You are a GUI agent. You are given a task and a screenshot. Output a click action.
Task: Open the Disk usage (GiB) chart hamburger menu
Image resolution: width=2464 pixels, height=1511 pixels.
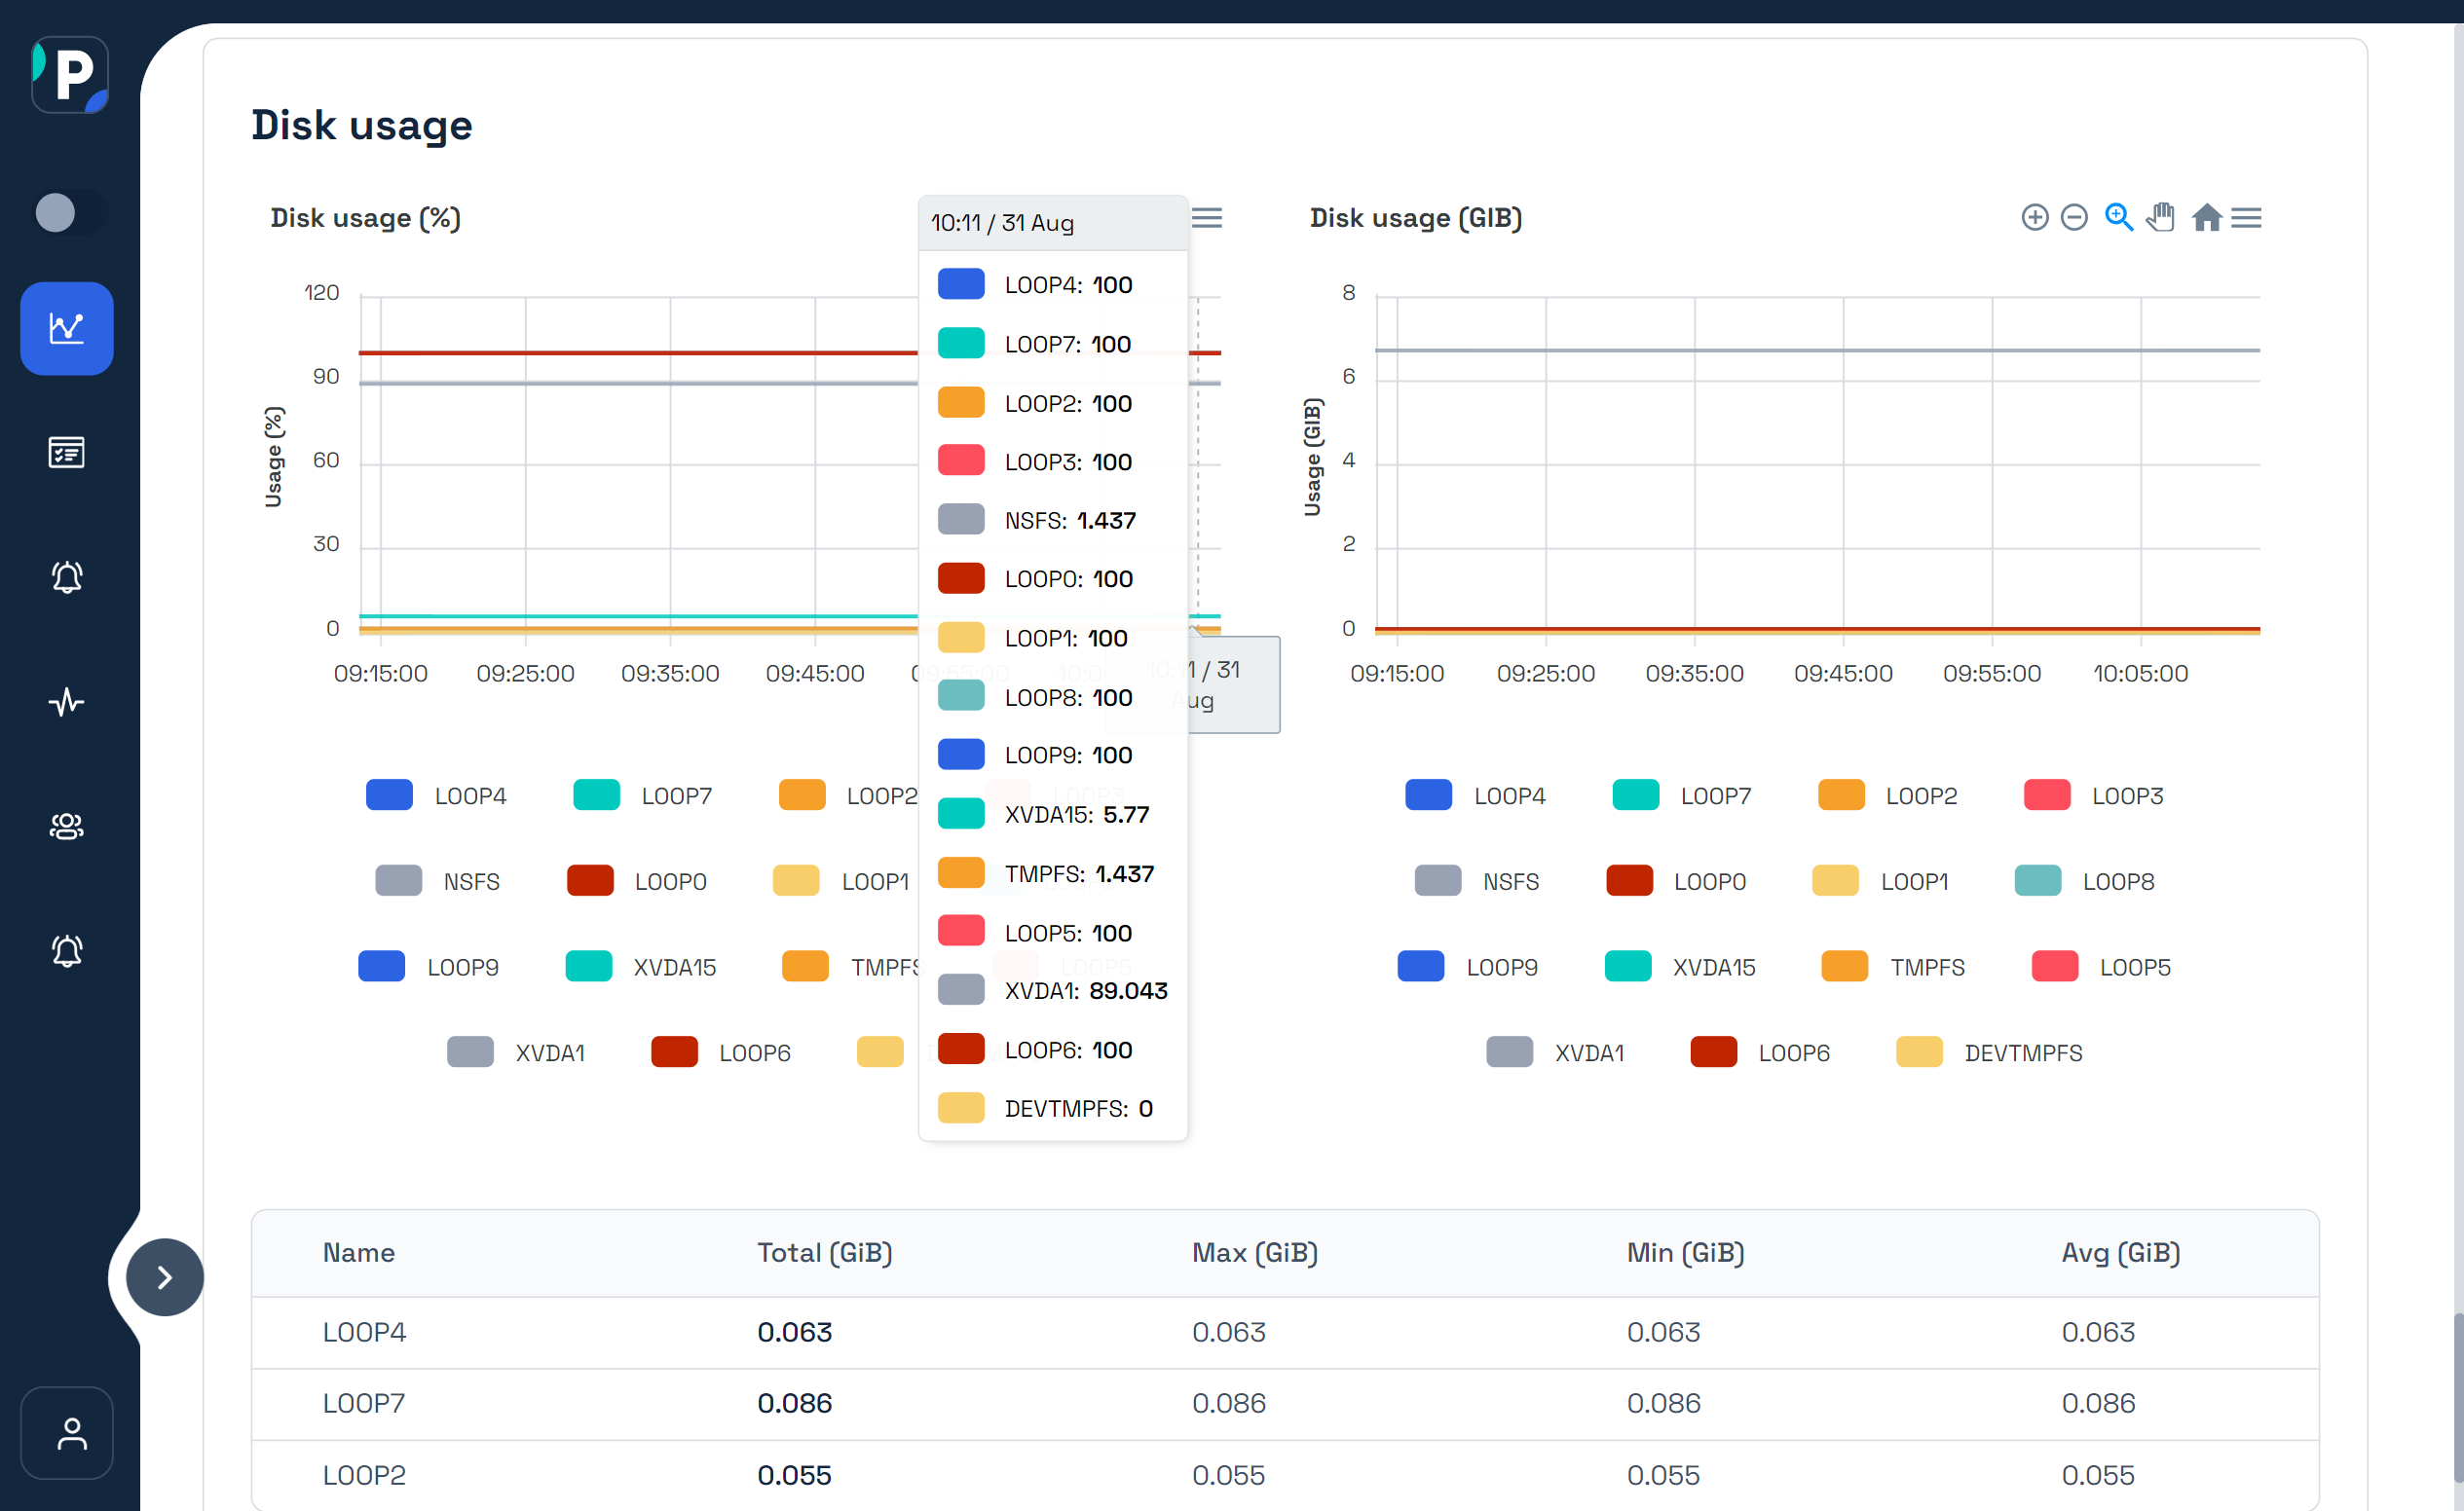2246,218
